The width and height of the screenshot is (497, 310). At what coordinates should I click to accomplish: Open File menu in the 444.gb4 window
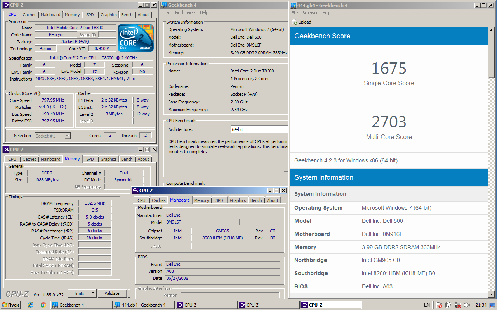point(295,13)
